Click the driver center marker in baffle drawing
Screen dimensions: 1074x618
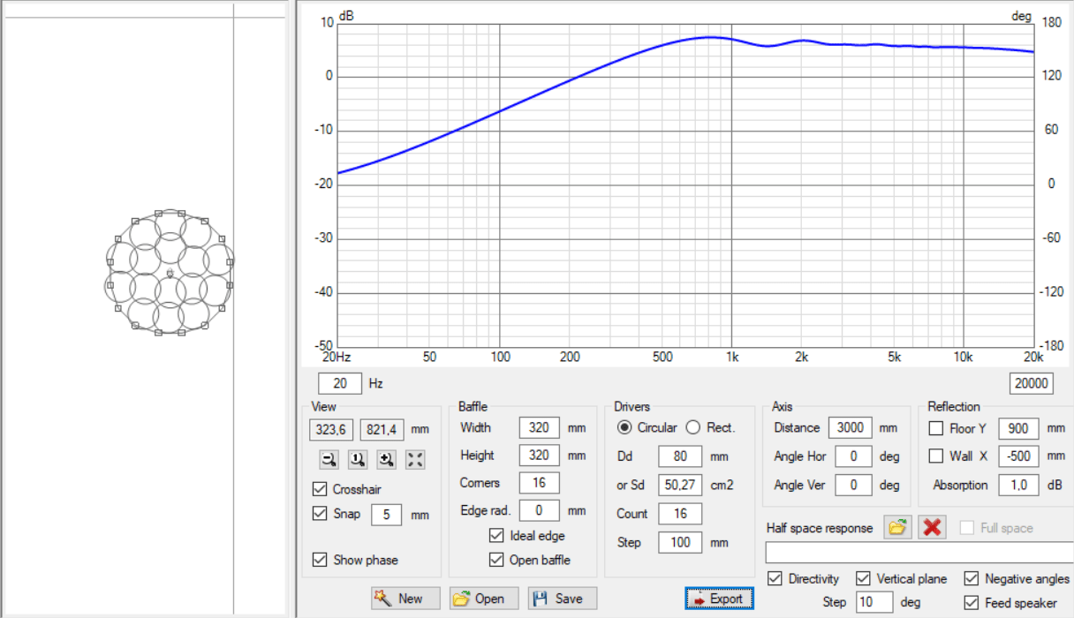tap(170, 274)
